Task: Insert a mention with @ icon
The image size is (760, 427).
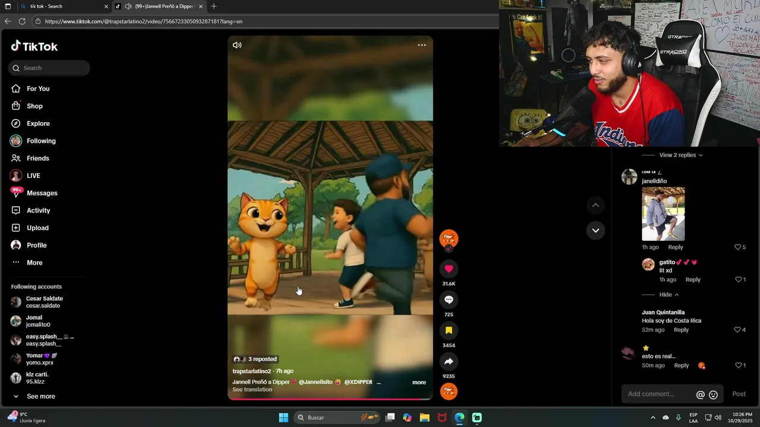Action: (701, 394)
